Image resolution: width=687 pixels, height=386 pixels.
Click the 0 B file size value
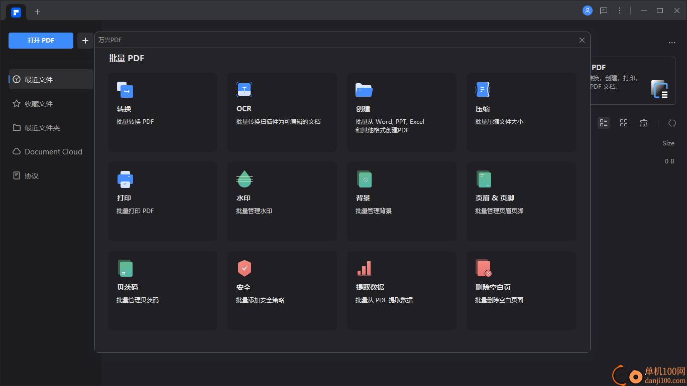pyautogui.click(x=669, y=161)
